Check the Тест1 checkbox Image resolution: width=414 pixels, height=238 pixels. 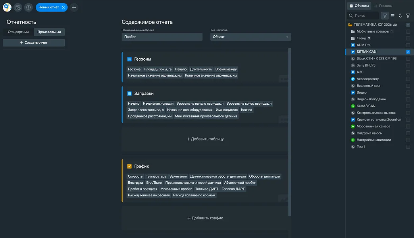click(408, 147)
